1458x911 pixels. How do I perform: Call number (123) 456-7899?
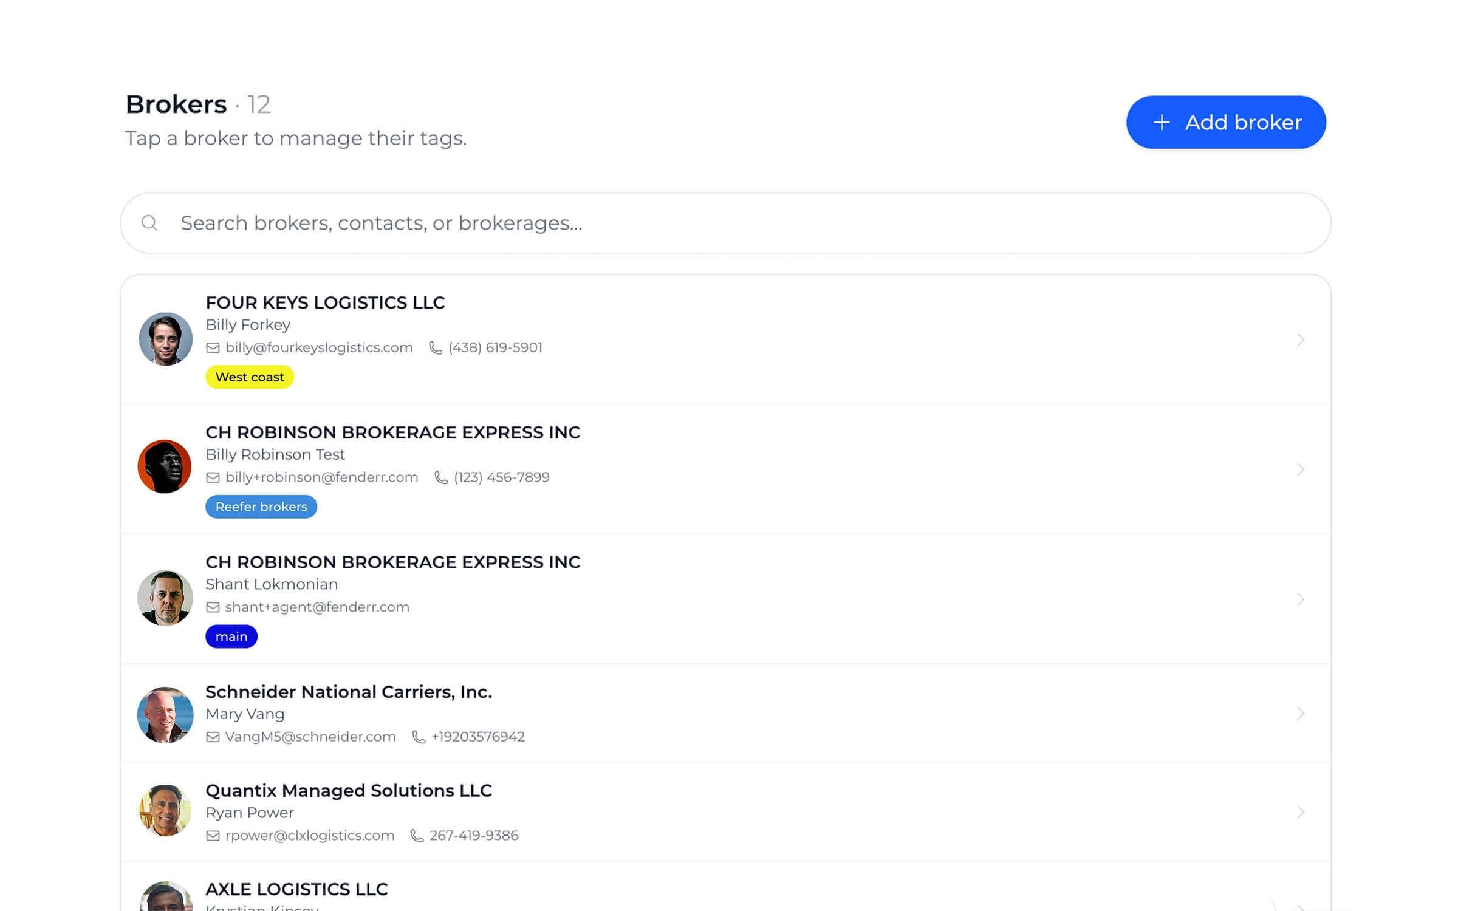pyautogui.click(x=502, y=477)
